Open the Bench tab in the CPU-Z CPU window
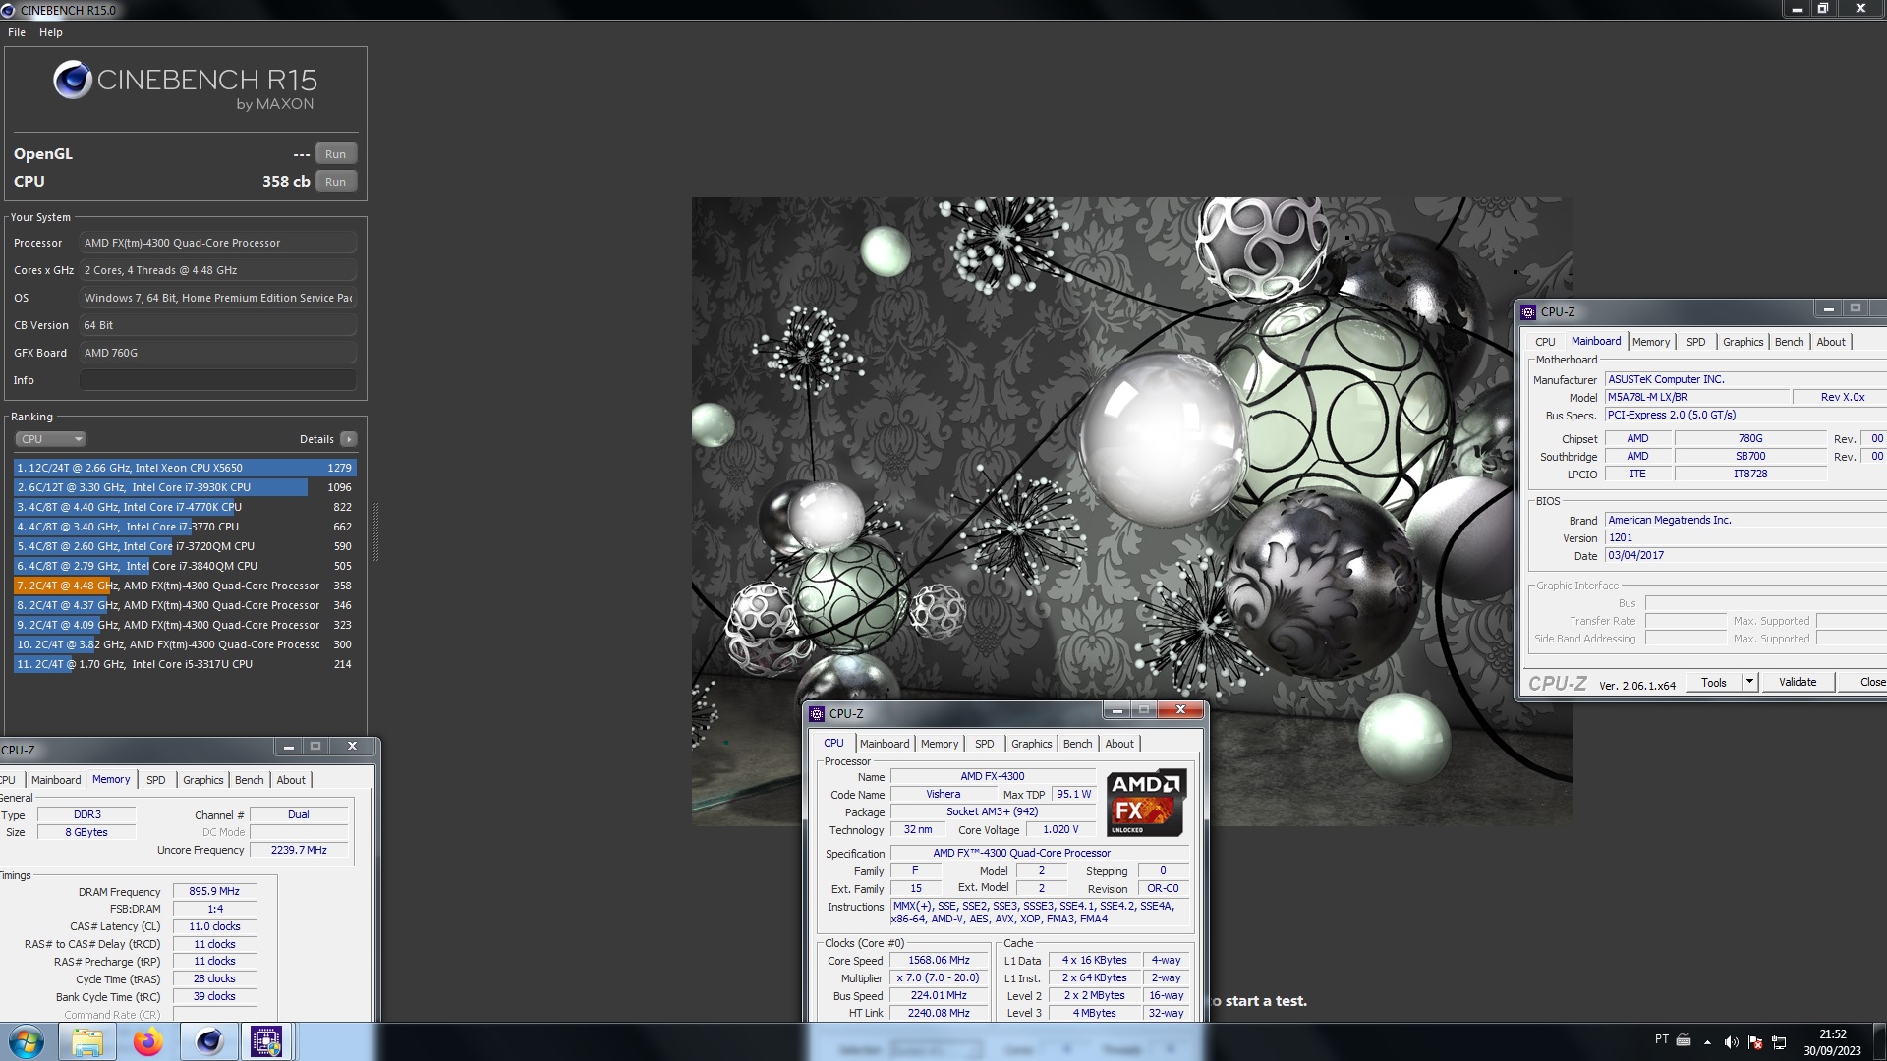This screenshot has width=1887, height=1061. pyautogui.click(x=1077, y=744)
